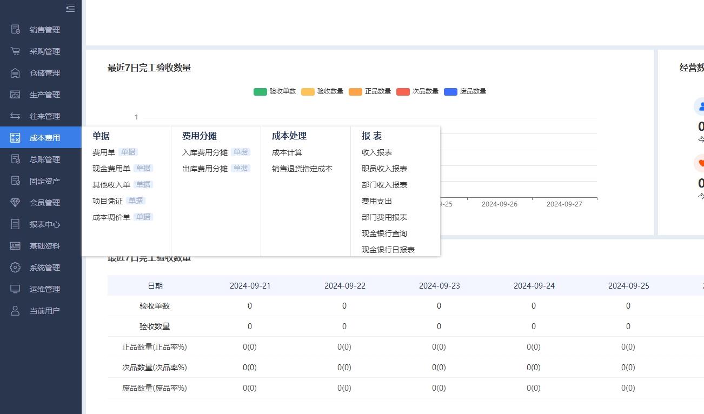Click the 销售管理 sidebar icon

(15, 30)
